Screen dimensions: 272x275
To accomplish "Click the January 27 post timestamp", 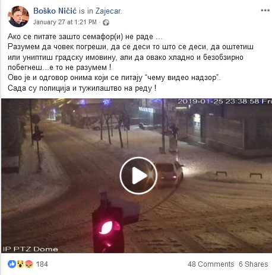I will (65, 22).
